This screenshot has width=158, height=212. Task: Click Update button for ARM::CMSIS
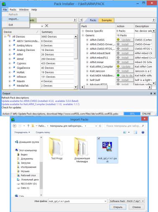[125, 40]
